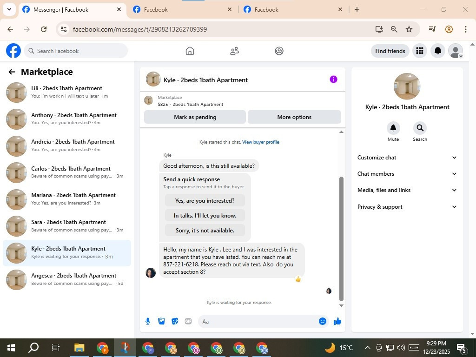476x357 pixels.
Task: Open the Friends icon in top navigation
Action: [x=234, y=51]
